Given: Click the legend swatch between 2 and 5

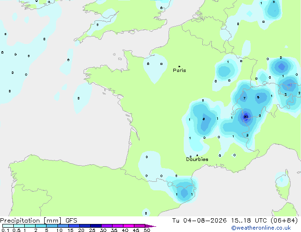Looking at the screenshot, I should click(x=41, y=226).
